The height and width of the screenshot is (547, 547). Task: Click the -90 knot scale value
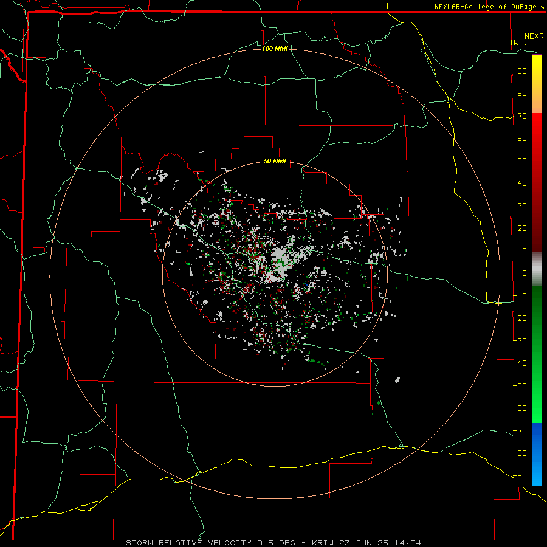tap(520, 475)
